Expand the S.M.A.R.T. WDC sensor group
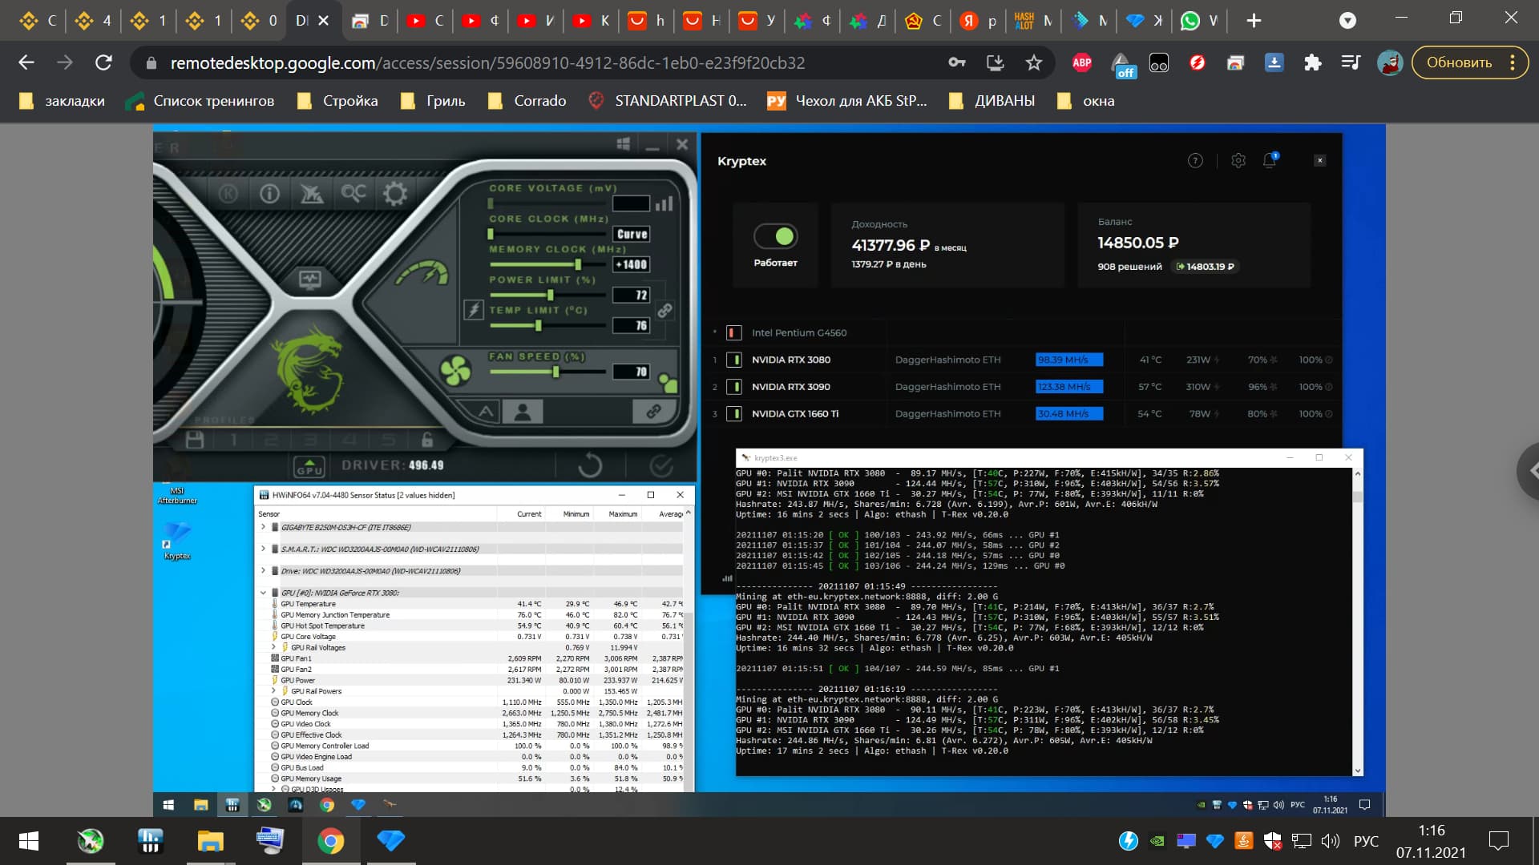This screenshot has height=865, width=1539. [x=263, y=549]
